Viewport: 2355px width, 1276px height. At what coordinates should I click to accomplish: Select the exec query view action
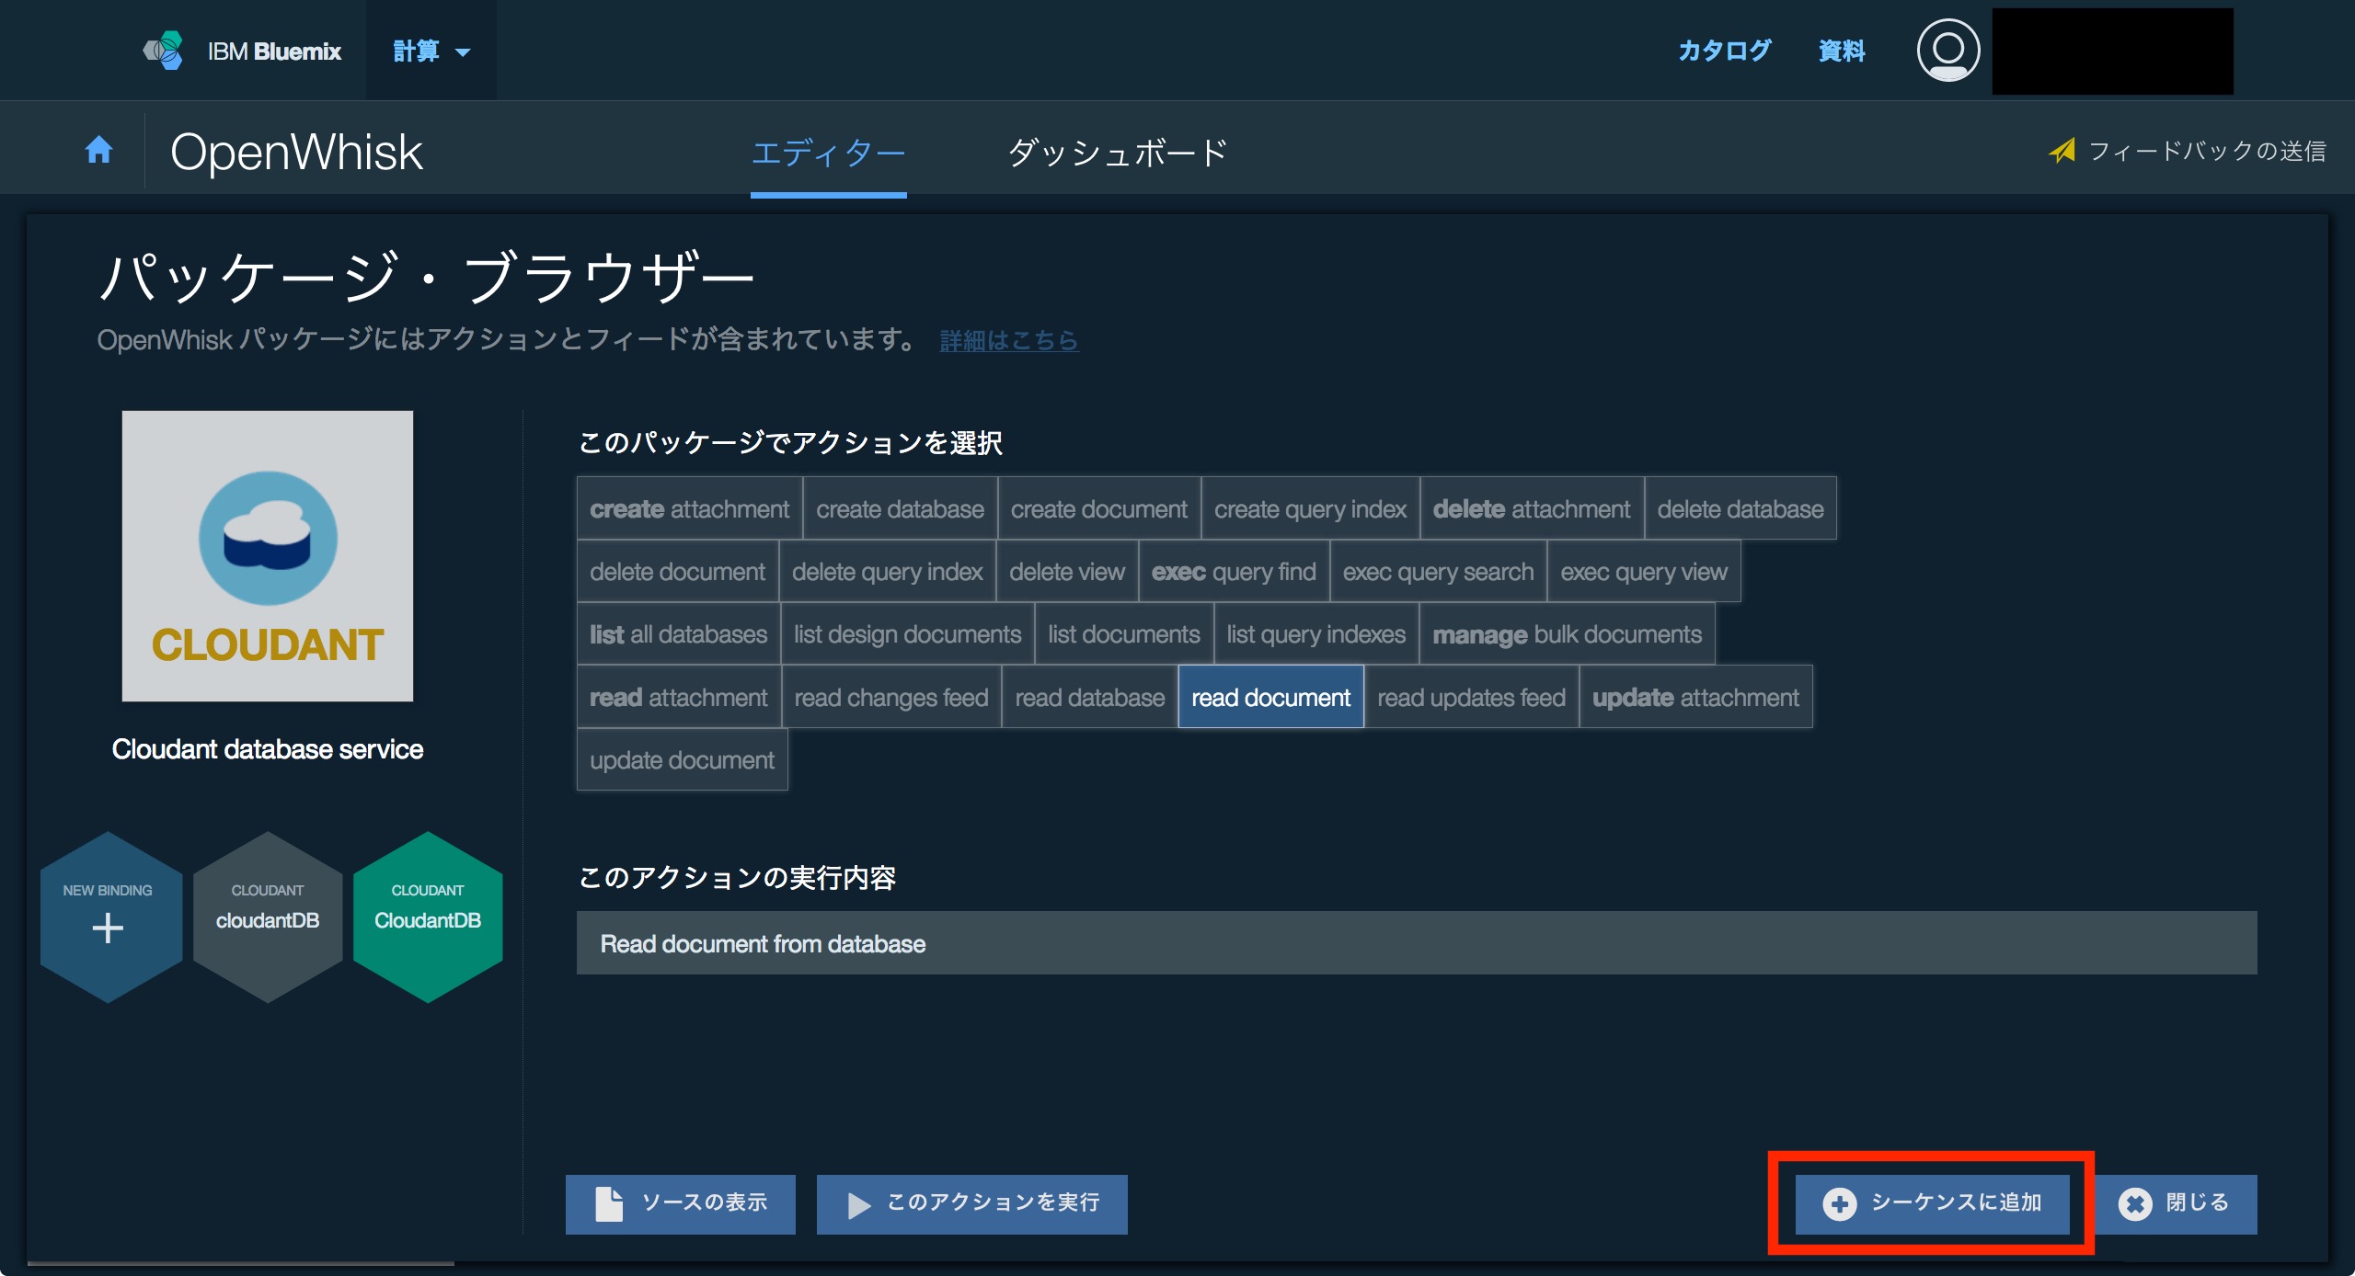[1644, 571]
